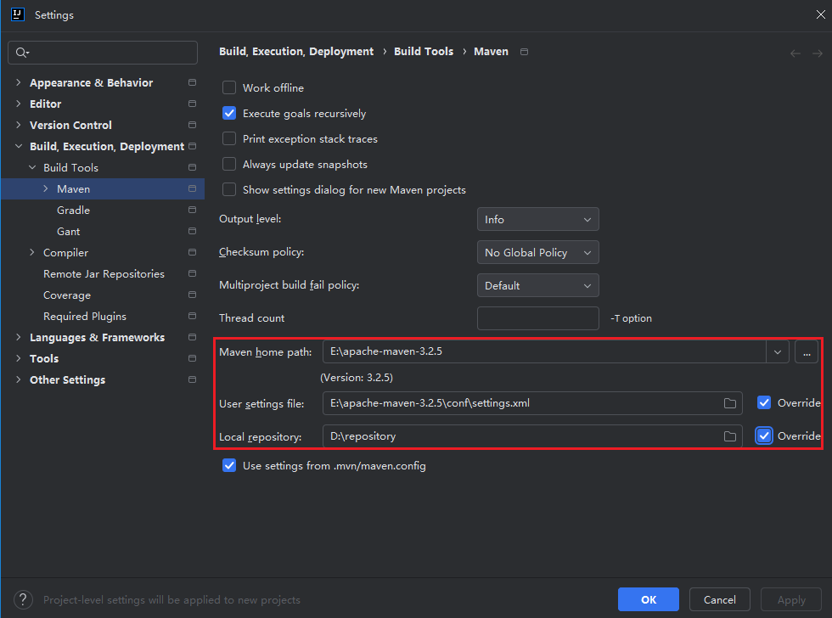Expand Appearance & Behavior section
The height and width of the screenshot is (618, 832).
(19, 82)
